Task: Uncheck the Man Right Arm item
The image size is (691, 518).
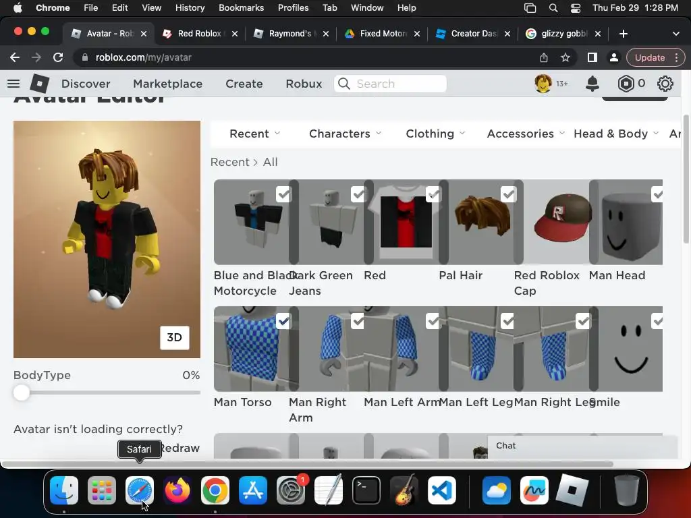Action: point(358,321)
